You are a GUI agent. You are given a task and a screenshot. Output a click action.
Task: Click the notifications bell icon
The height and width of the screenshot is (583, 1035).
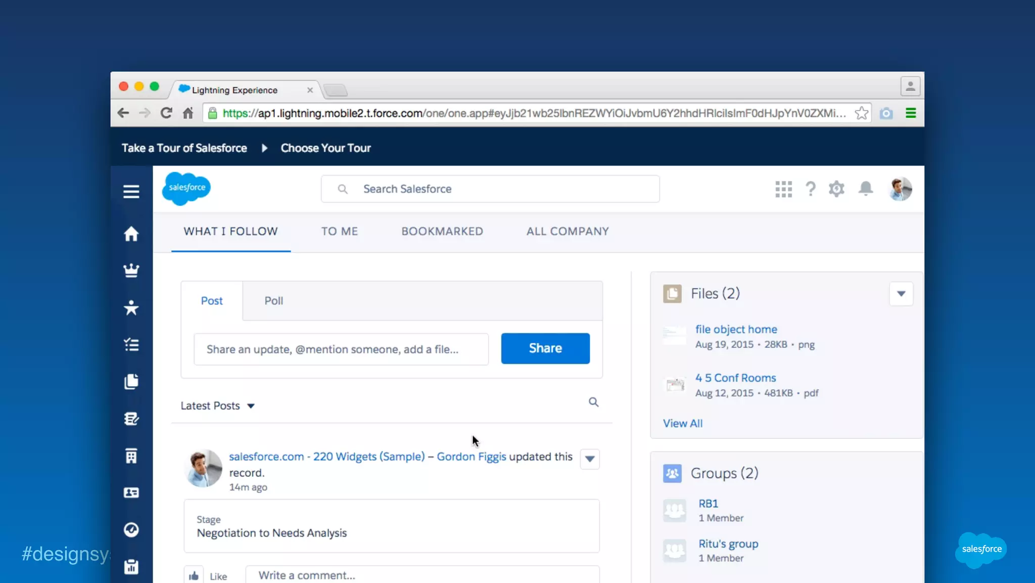(x=866, y=189)
